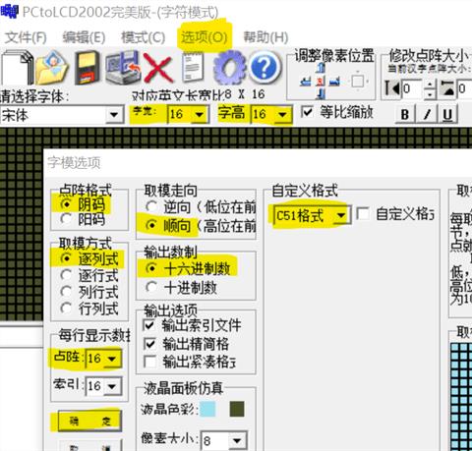
Task: Open the C51格式 format dropdown
Action: [x=341, y=215]
